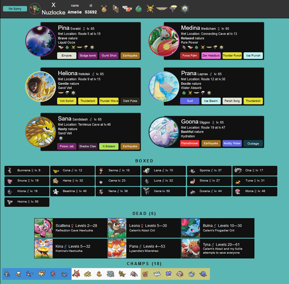Select Prana's Perish Song move
Viewport: 289px width, 284px height.
pyautogui.click(x=232, y=101)
